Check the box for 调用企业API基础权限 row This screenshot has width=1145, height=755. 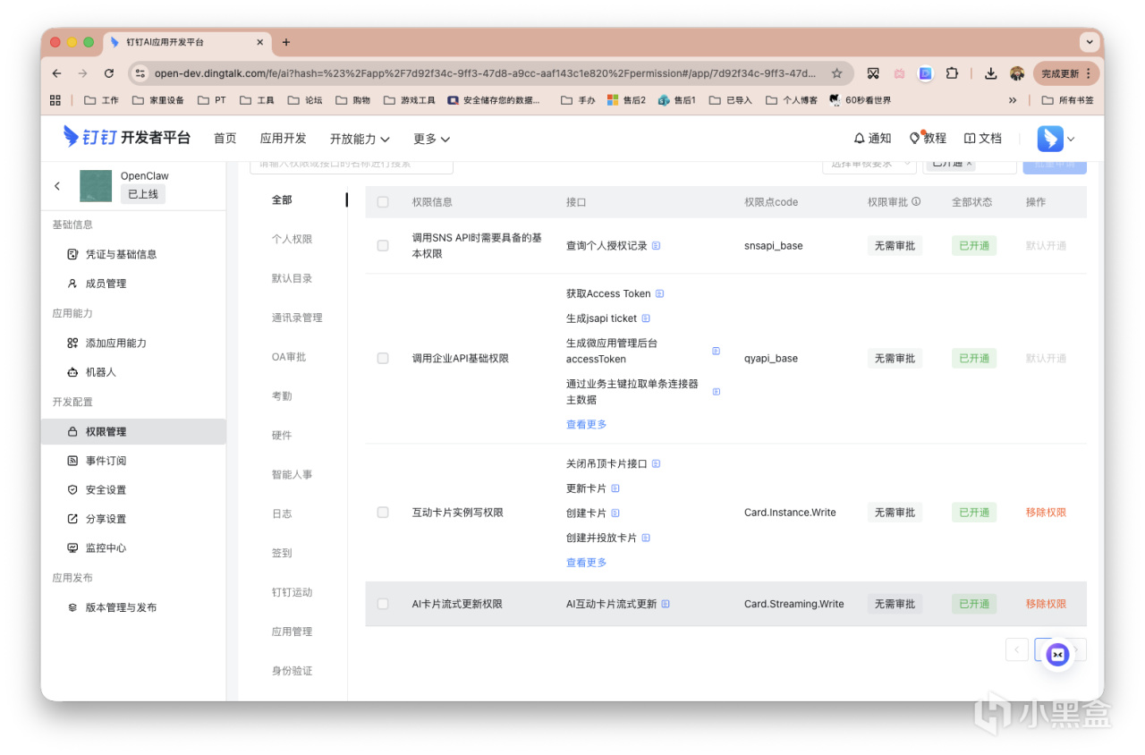(x=383, y=359)
